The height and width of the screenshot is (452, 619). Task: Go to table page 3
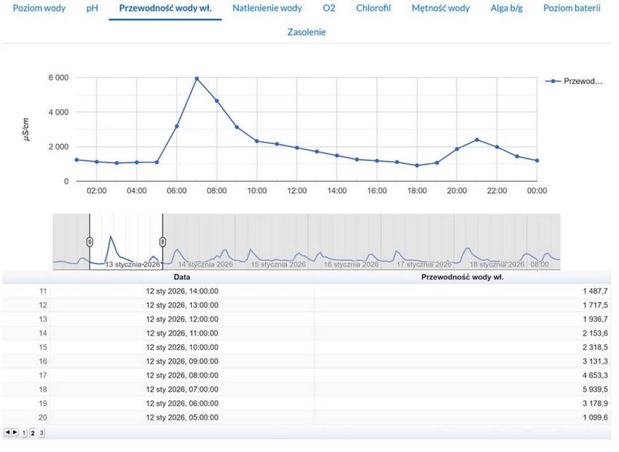pos(41,434)
